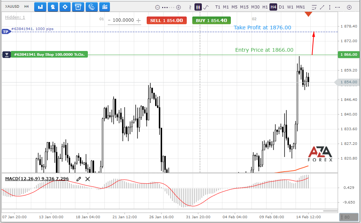
Task: Click the shapes objects toolbar button
Action: (53, 7)
